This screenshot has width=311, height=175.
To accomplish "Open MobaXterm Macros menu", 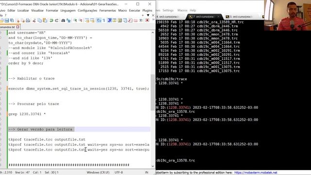I will (x=182, y=10).
